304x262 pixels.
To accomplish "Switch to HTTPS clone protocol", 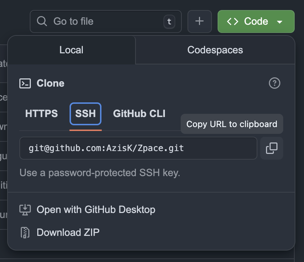I will (41, 113).
